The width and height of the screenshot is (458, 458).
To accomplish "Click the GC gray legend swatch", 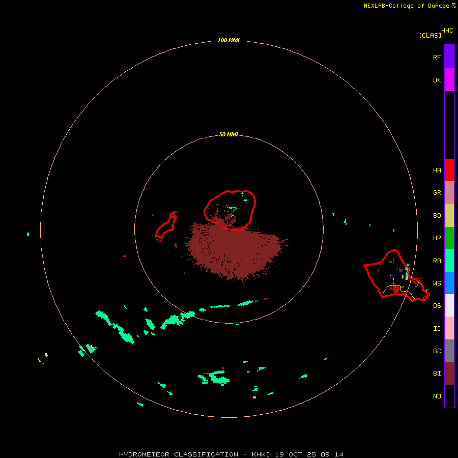I will coord(449,351).
